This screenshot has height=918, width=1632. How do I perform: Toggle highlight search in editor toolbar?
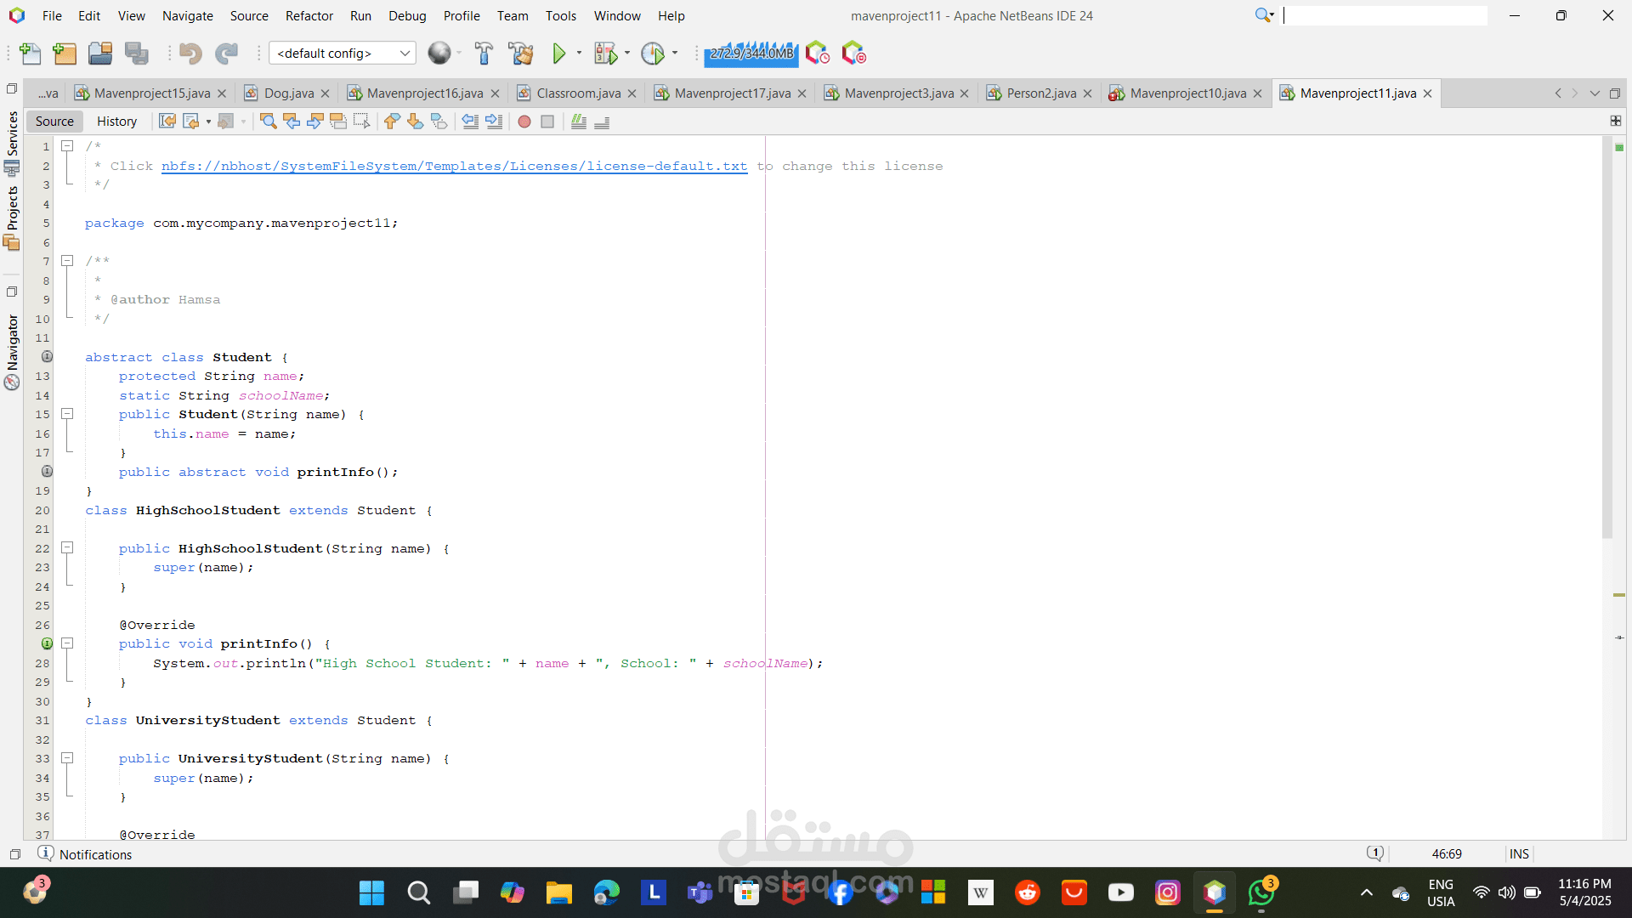click(338, 122)
